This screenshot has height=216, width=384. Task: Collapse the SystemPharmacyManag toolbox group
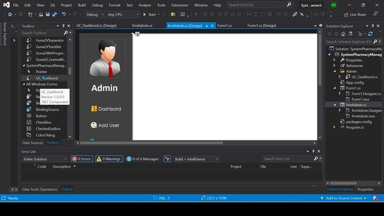click(x=24, y=65)
